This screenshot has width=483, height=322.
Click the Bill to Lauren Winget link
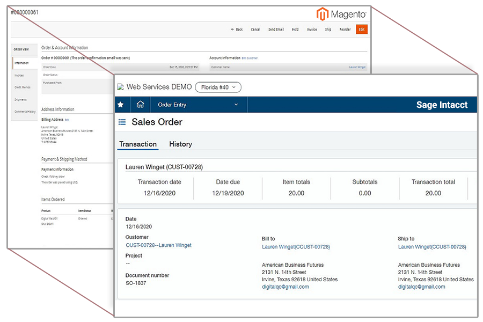pyautogui.click(x=296, y=247)
